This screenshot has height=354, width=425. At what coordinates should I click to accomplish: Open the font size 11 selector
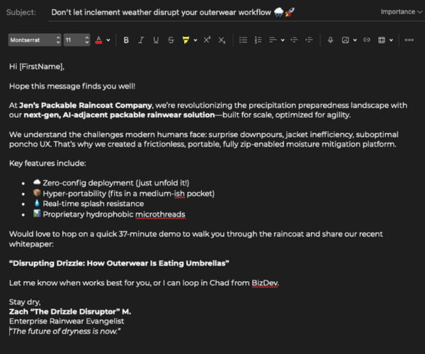[76, 40]
